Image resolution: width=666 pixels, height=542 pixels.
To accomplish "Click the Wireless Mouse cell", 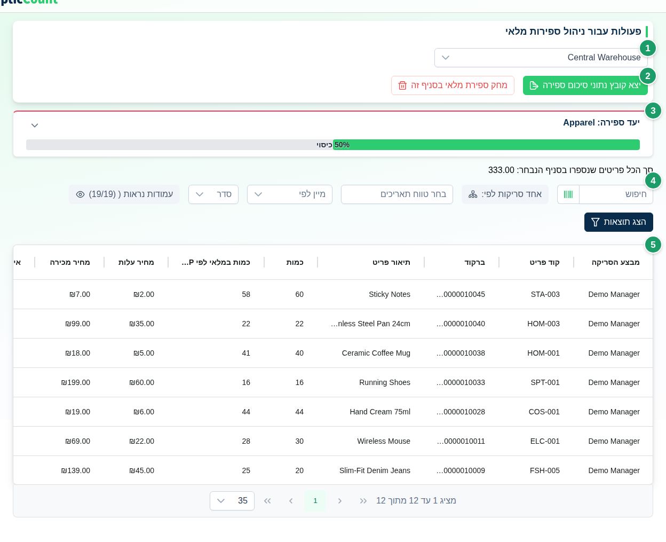I will (384, 441).
